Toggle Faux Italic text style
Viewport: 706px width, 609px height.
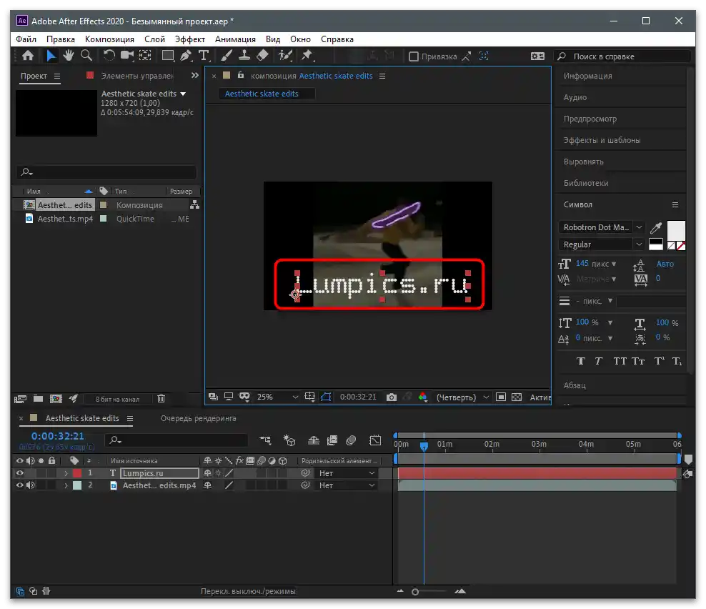click(598, 361)
